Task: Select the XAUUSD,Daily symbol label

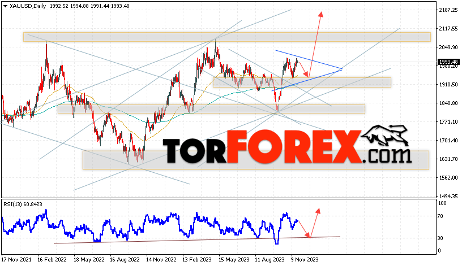Action: tap(28, 6)
